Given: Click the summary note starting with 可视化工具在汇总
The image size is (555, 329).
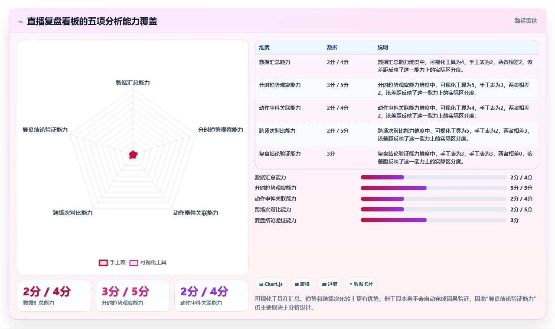Looking at the screenshot, I should (x=396, y=303).
